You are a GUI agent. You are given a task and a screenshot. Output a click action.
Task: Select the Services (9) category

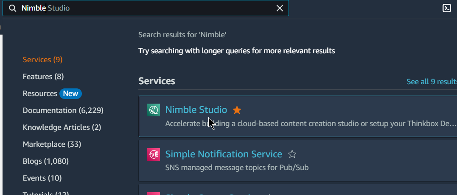[42, 60]
